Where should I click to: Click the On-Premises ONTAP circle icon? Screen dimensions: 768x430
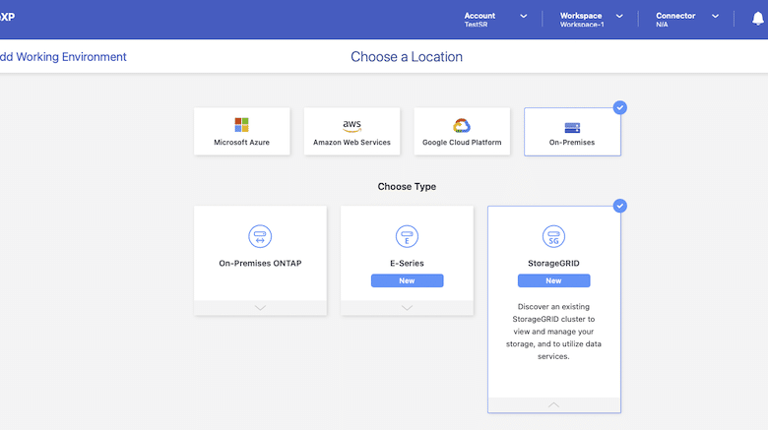(x=260, y=236)
